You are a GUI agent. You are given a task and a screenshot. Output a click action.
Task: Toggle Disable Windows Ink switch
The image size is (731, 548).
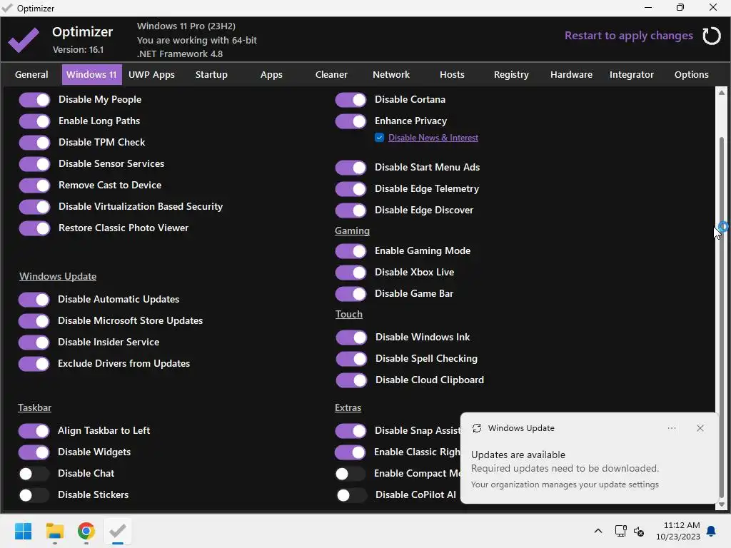click(x=351, y=338)
